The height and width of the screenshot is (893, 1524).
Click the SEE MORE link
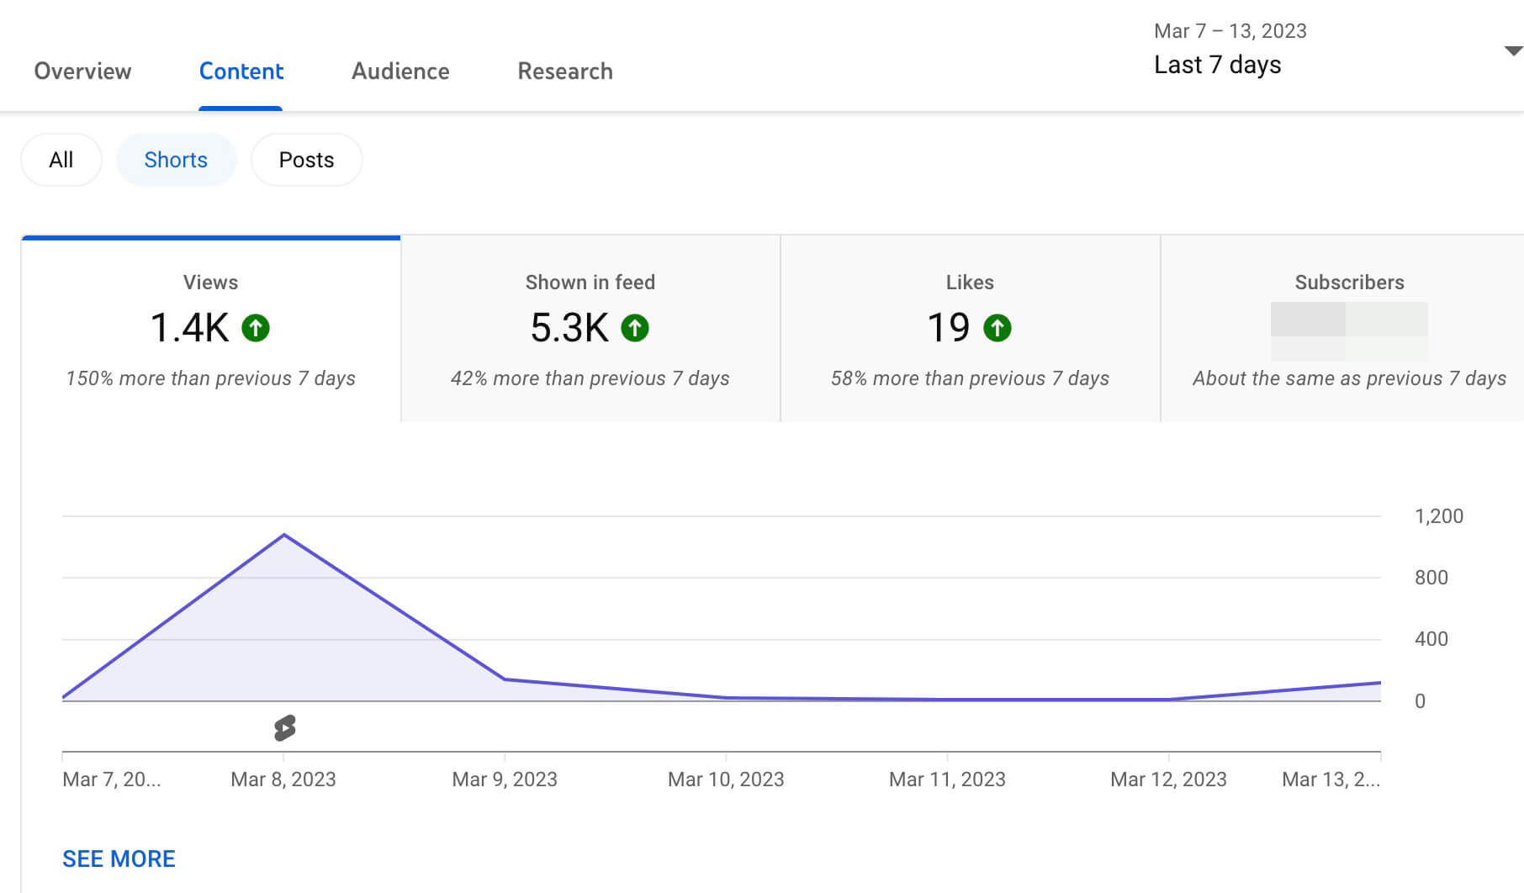pyautogui.click(x=119, y=859)
